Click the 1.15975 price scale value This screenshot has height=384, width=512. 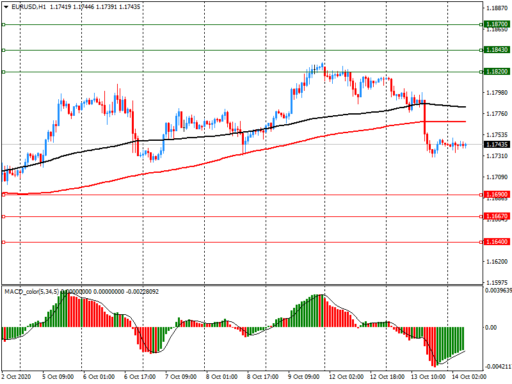[x=497, y=282]
